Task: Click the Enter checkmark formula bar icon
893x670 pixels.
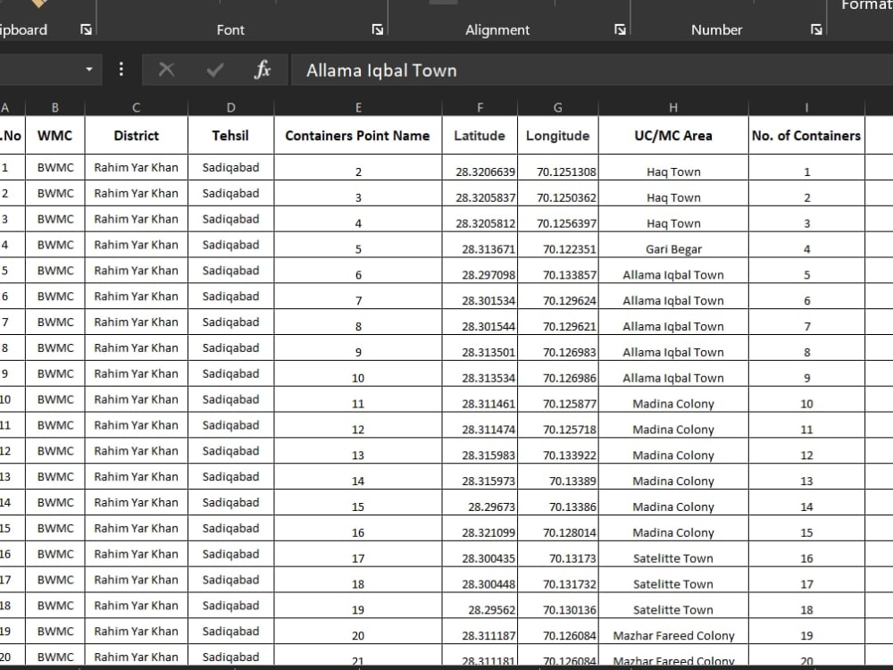Action: [x=214, y=70]
